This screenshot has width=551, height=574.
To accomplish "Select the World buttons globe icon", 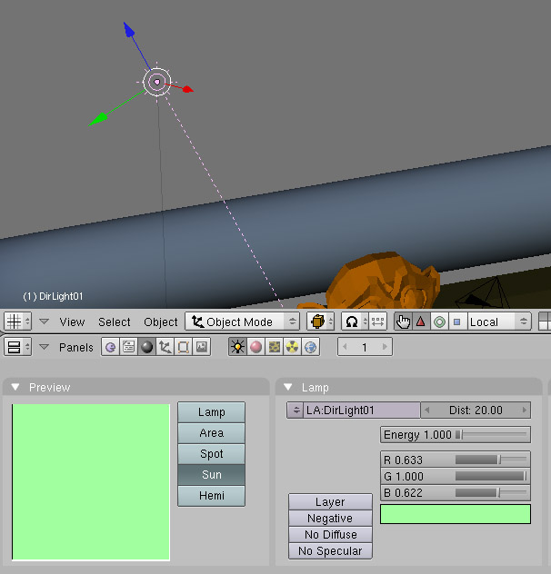I will click(311, 347).
